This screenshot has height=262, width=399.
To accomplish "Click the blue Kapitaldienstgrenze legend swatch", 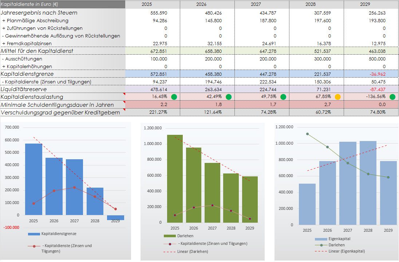I will (x=34, y=233).
